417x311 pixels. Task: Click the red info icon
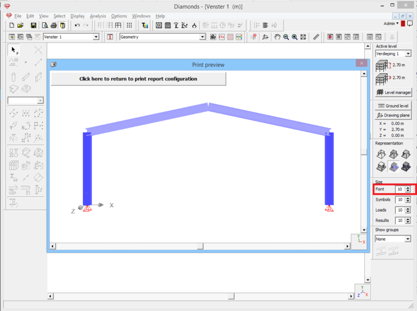110,37
